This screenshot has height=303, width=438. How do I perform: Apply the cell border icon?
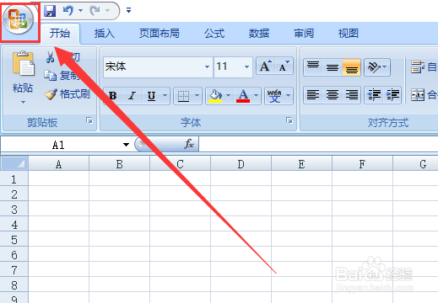[x=183, y=96]
